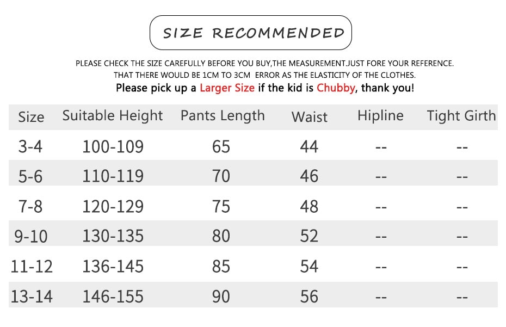Select the Size column header
Viewport: 506px width, 327px height.
click(31, 117)
